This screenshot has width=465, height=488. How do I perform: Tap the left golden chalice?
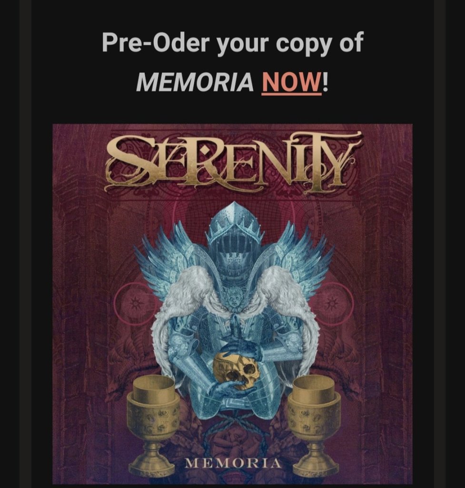point(152,422)
